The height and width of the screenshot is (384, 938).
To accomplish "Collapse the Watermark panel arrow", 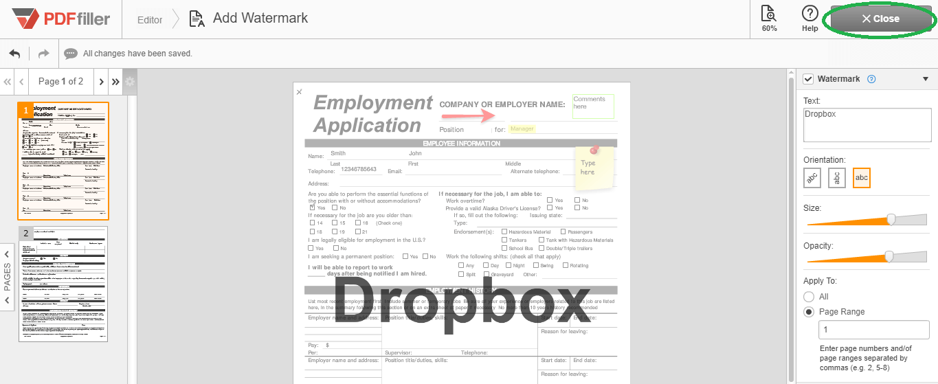I will coord(926,79).
